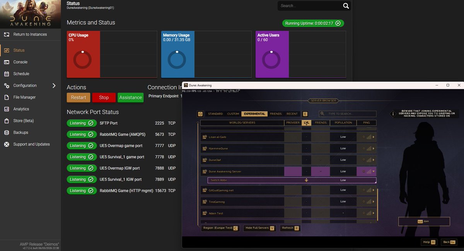This screenshot has height=251, width=464.
Task: Click the uptime play circle icon
Action: tap(338, 23)
